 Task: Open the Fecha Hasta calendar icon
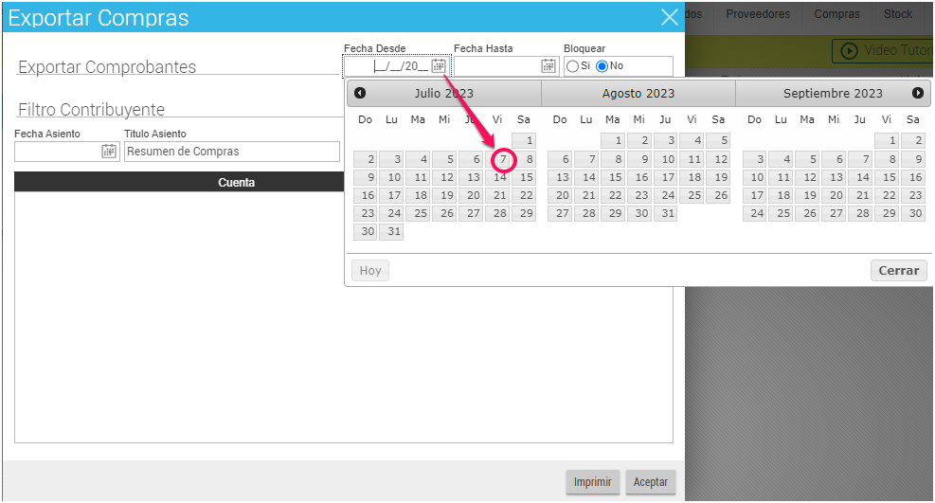pos(548,66)
